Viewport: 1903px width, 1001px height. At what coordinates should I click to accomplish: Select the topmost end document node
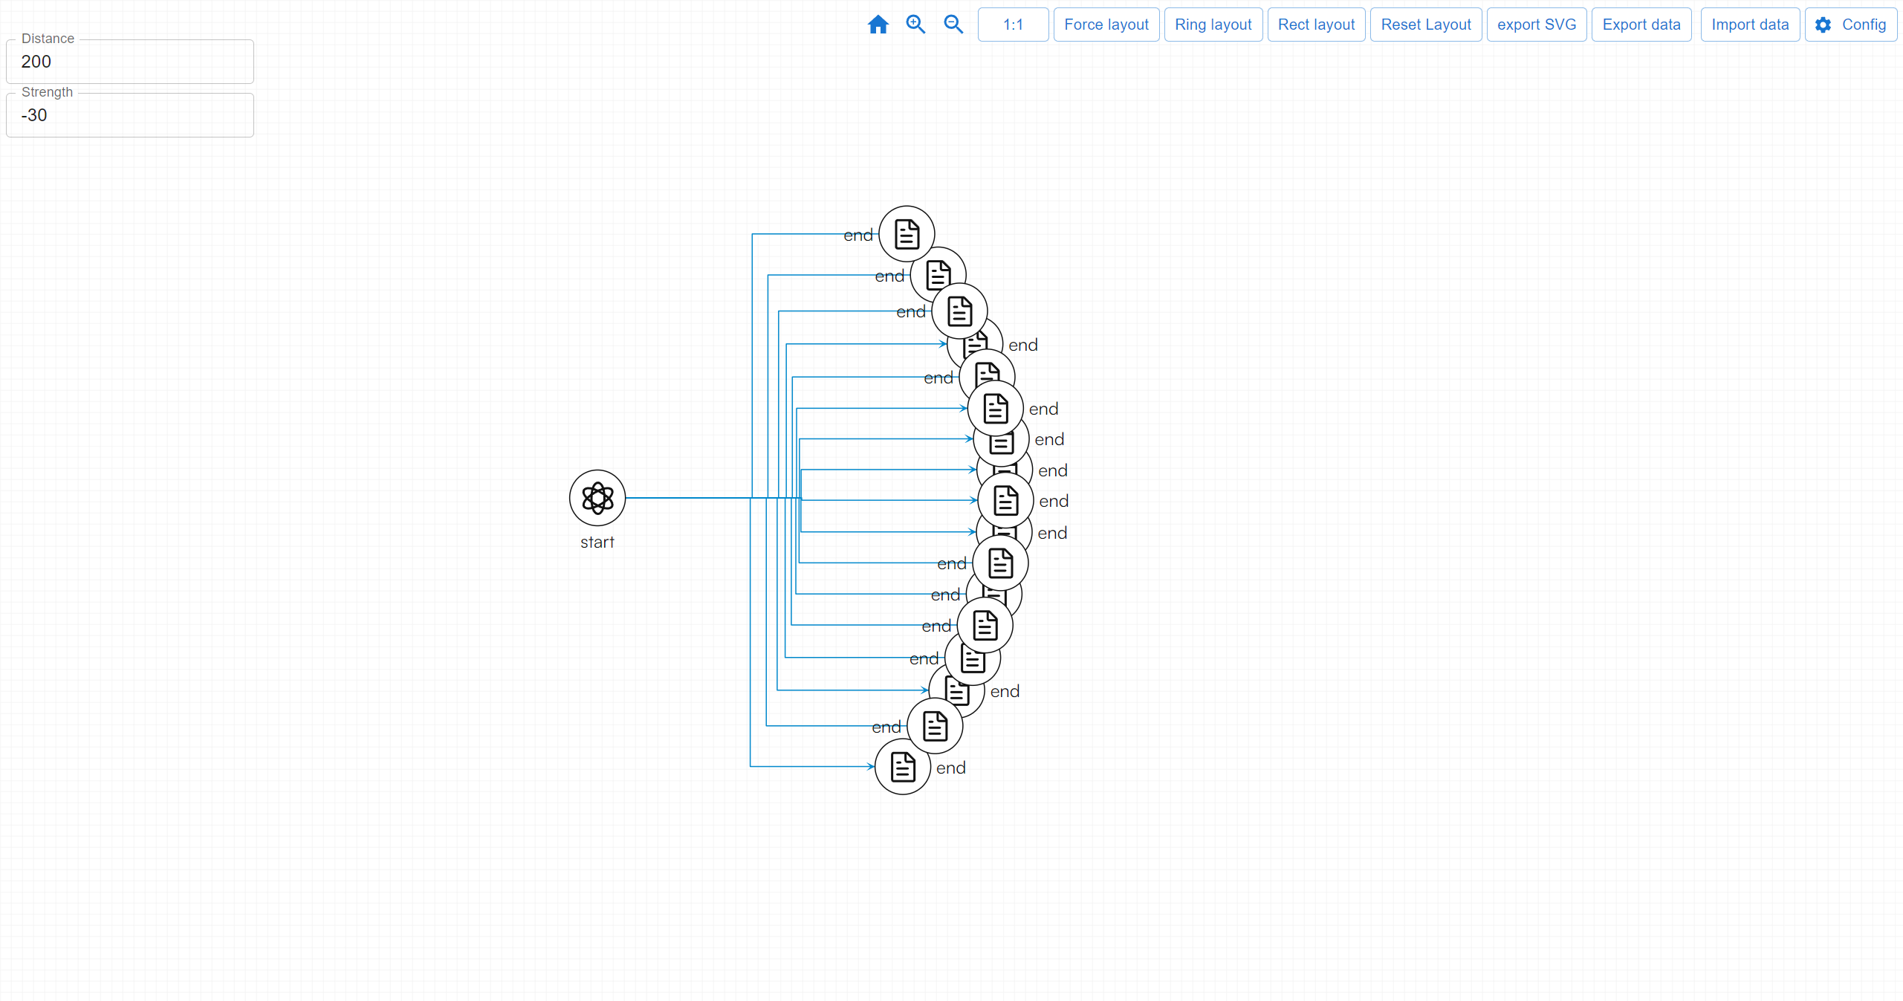pos(907,234)
